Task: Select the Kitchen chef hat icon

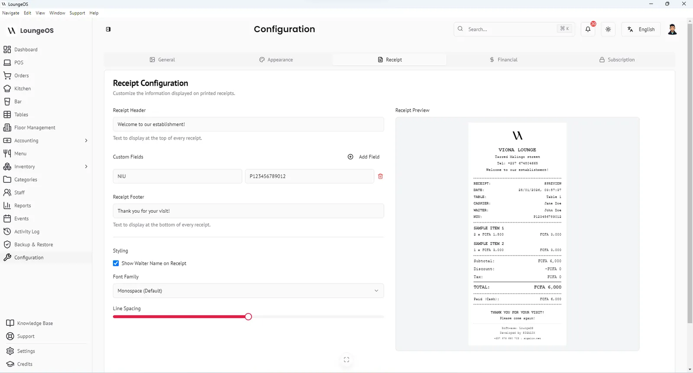Action: (7, 88)
